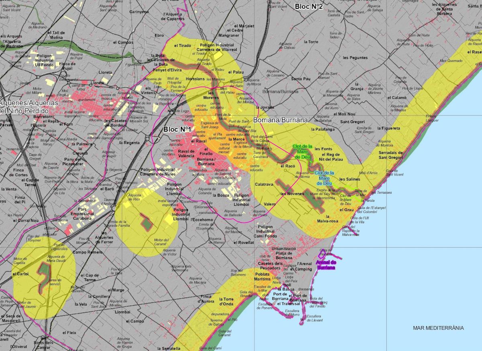Select the Poblats Marítims label
This screenshot has width=482, height=351.
(x=262, y=276)
